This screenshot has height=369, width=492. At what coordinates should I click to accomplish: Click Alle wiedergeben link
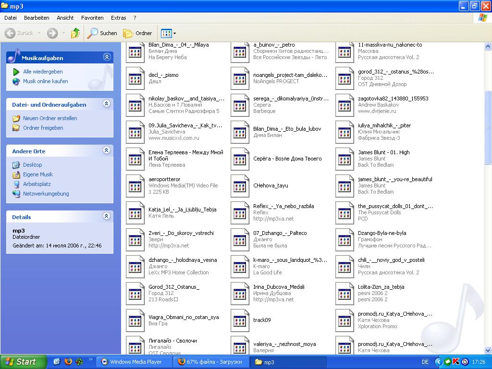(43, 72)
